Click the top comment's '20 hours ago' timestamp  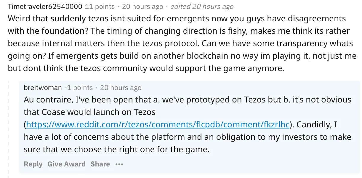point(142,6)
